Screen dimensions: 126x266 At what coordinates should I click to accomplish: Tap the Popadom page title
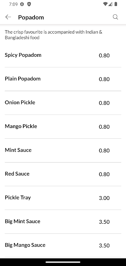coord(31,17)
